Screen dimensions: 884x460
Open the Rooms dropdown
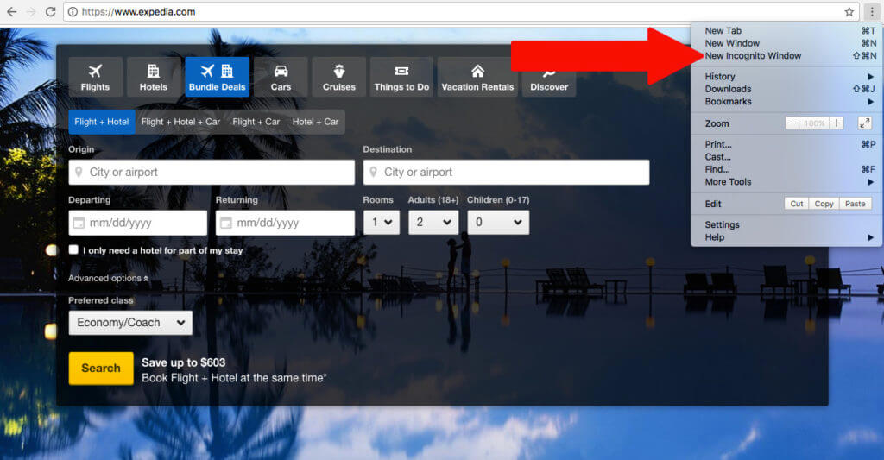click(x=382, y=222)
